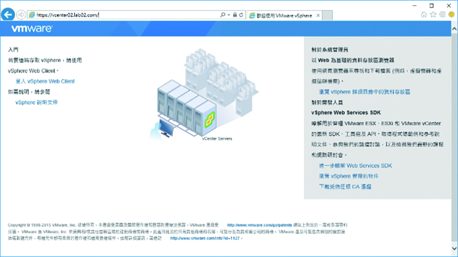Click the Internet Explorer page icon in address bar
Screen dimensions: 458x257
pos(32,15)
